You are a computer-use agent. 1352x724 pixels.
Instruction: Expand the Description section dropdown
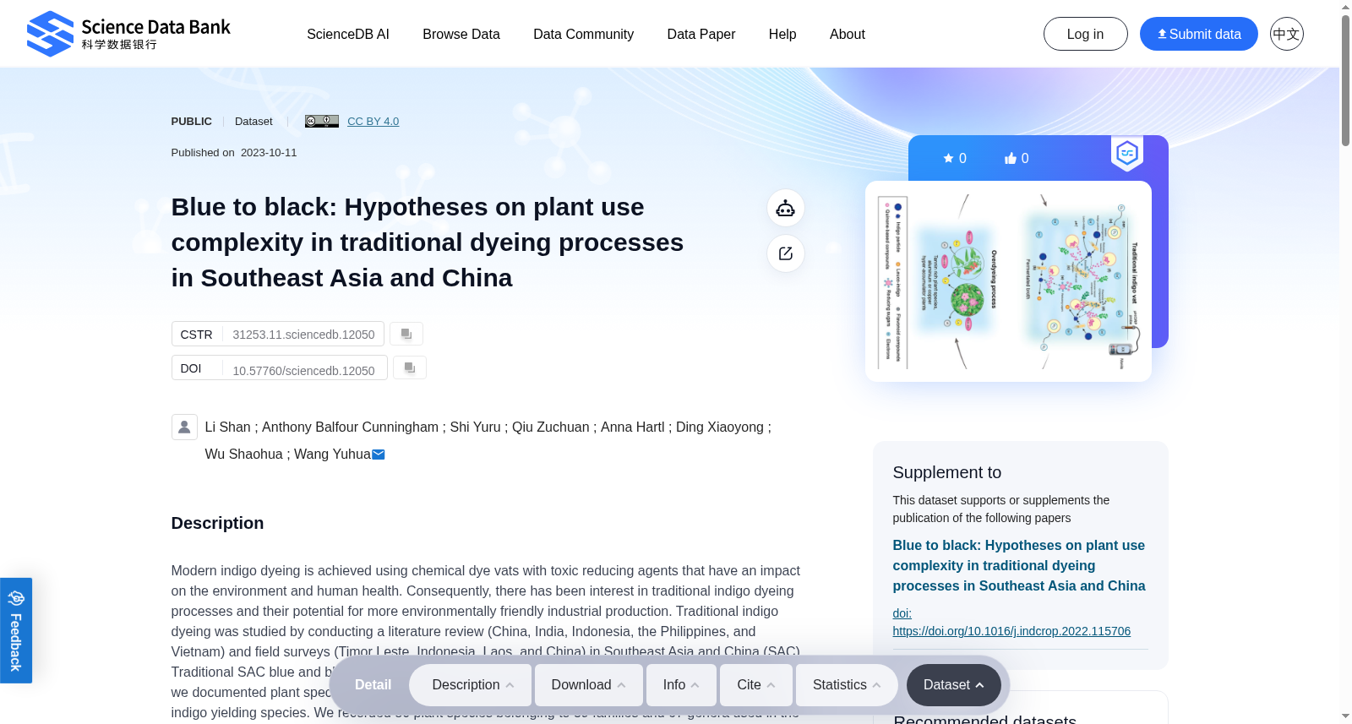(x=471, y=684)
